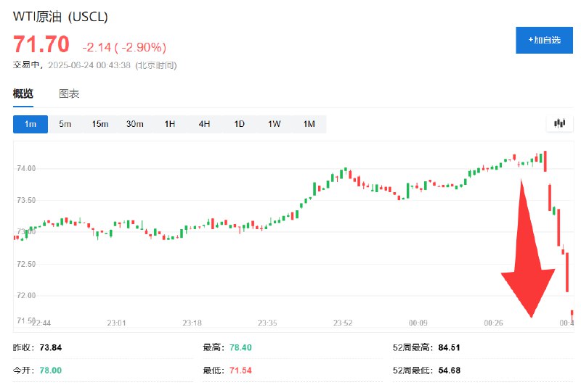The width and height of the screenshot is (581, 385).
Task: Click the 74.00 price axis label
Action: tap(26, 169)
